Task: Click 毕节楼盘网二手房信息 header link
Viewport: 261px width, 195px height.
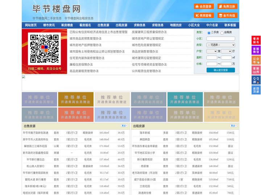Action: pos(47,18)
